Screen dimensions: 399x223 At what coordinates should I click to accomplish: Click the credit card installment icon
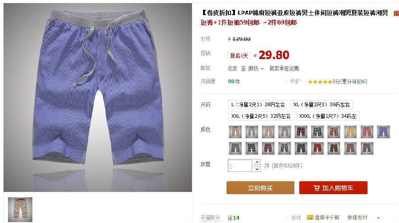pyautogui.click(x=310, y=218)
